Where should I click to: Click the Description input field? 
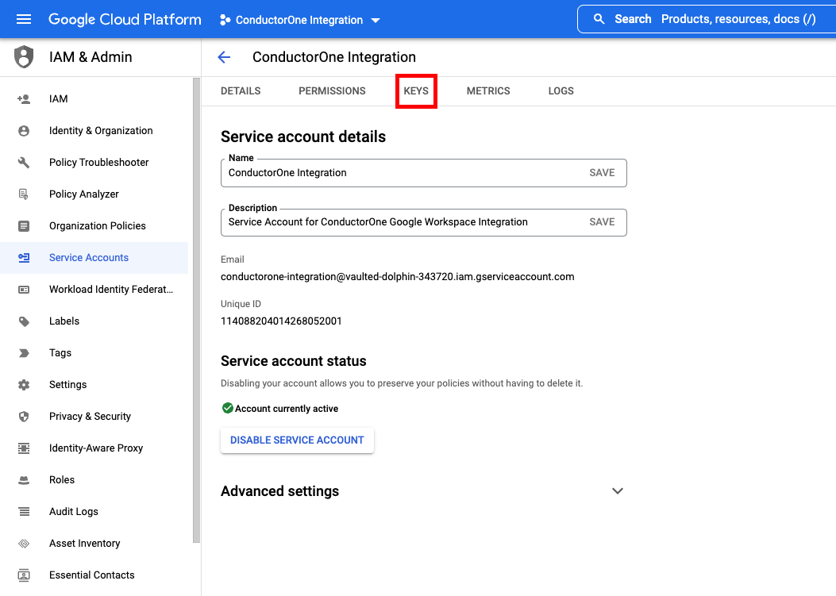397,221
